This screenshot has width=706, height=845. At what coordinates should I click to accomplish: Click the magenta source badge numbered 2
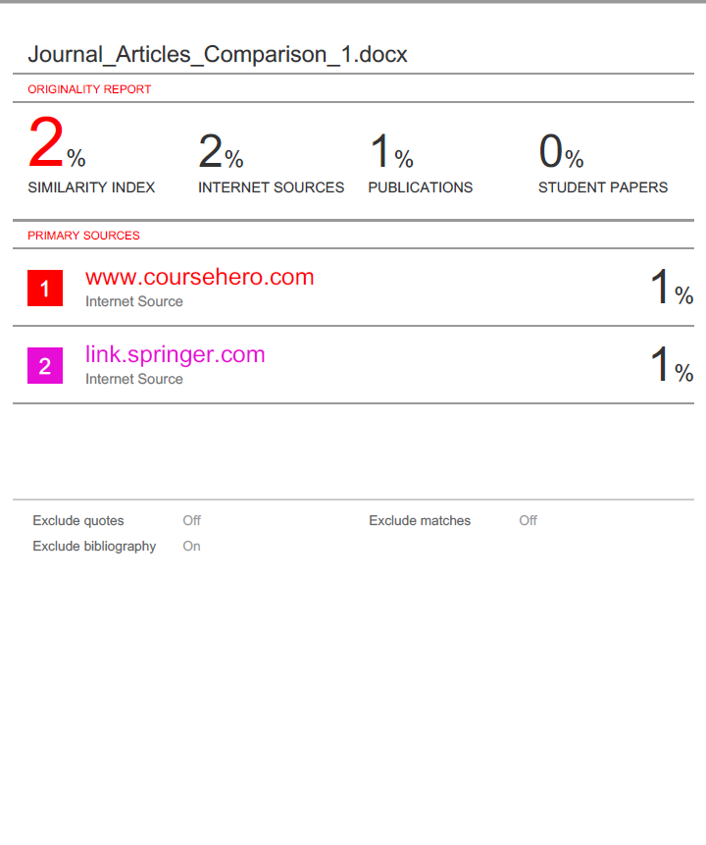tap(45, 366)
